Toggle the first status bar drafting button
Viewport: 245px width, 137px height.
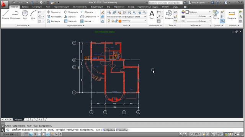coord(22,134)
